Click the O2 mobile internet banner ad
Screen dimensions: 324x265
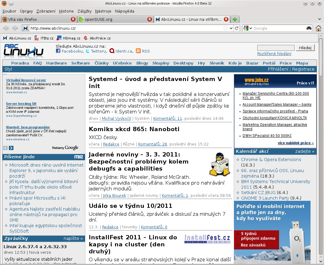272,232
